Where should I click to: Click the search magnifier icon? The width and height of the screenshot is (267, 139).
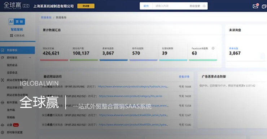click(x=204, y=6)
